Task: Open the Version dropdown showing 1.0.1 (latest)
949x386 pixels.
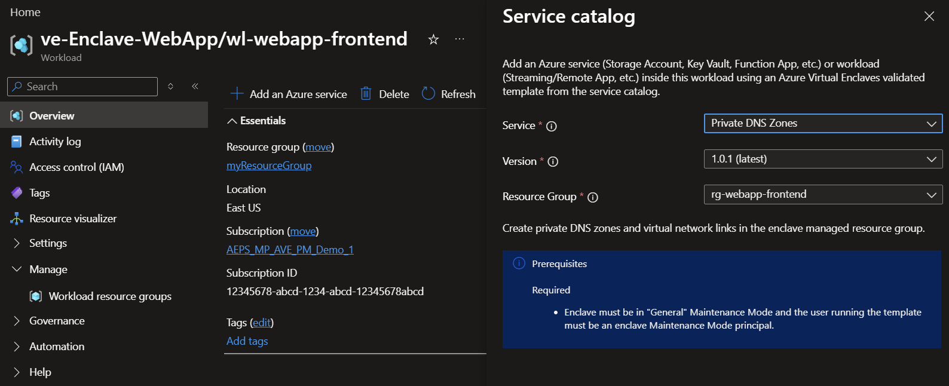Action: [823, 159]
